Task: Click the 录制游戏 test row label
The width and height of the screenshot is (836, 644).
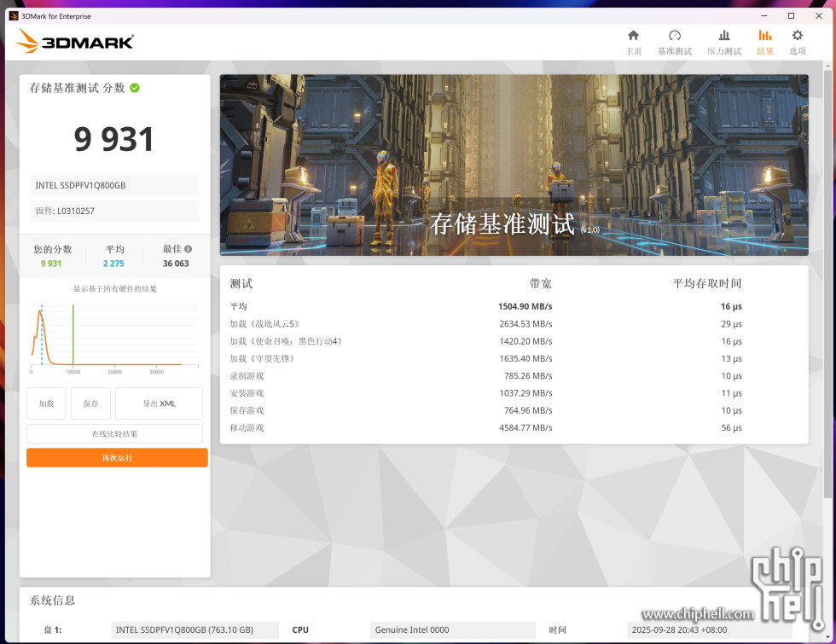Action: tap(247, 376)
